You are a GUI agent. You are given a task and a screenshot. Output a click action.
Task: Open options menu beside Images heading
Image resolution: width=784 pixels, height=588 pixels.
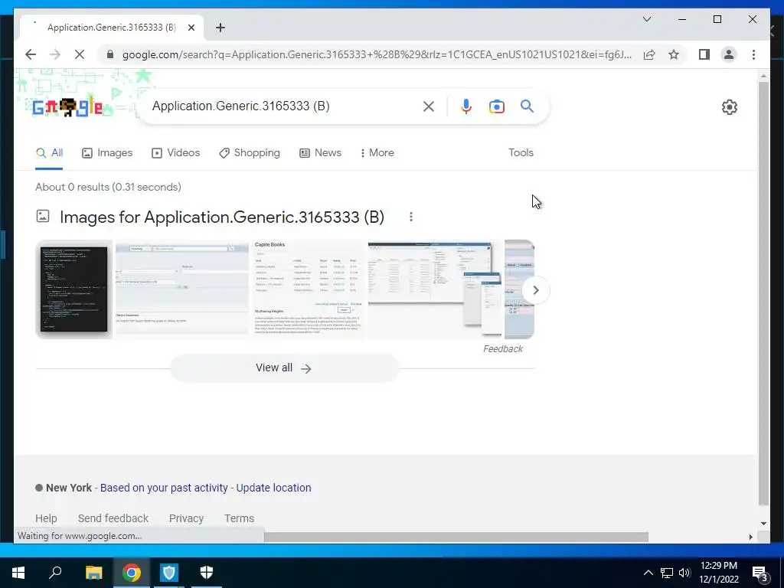411,217
